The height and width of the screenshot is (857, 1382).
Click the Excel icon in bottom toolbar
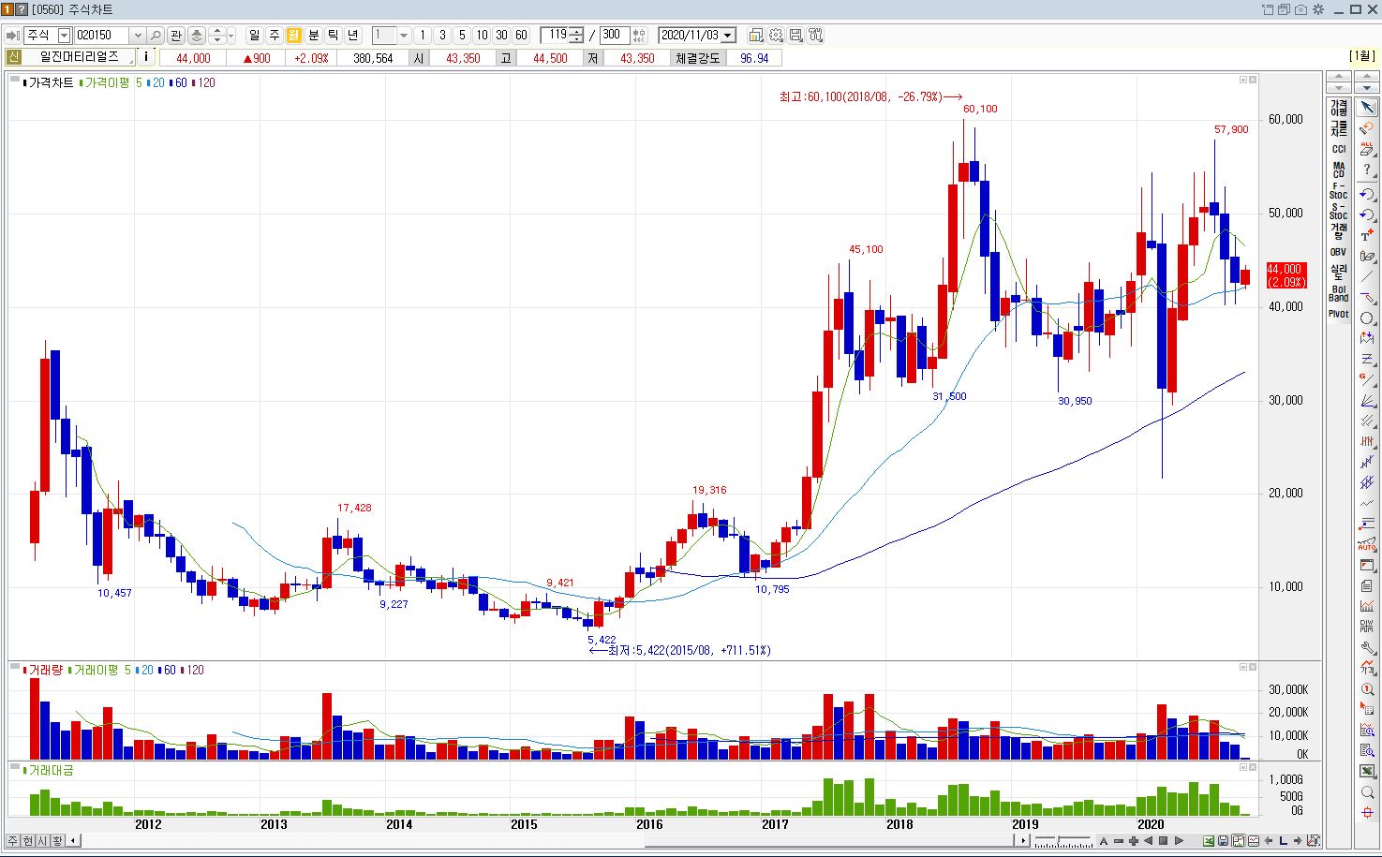[1209, 841]
